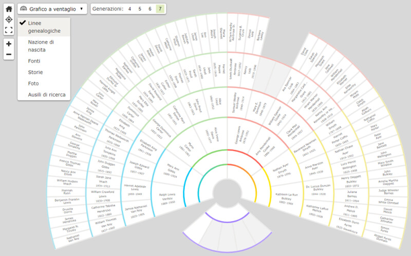Open George Dominicus Carter cell
The width and height of the screenshot is (411, 256).
159,130
